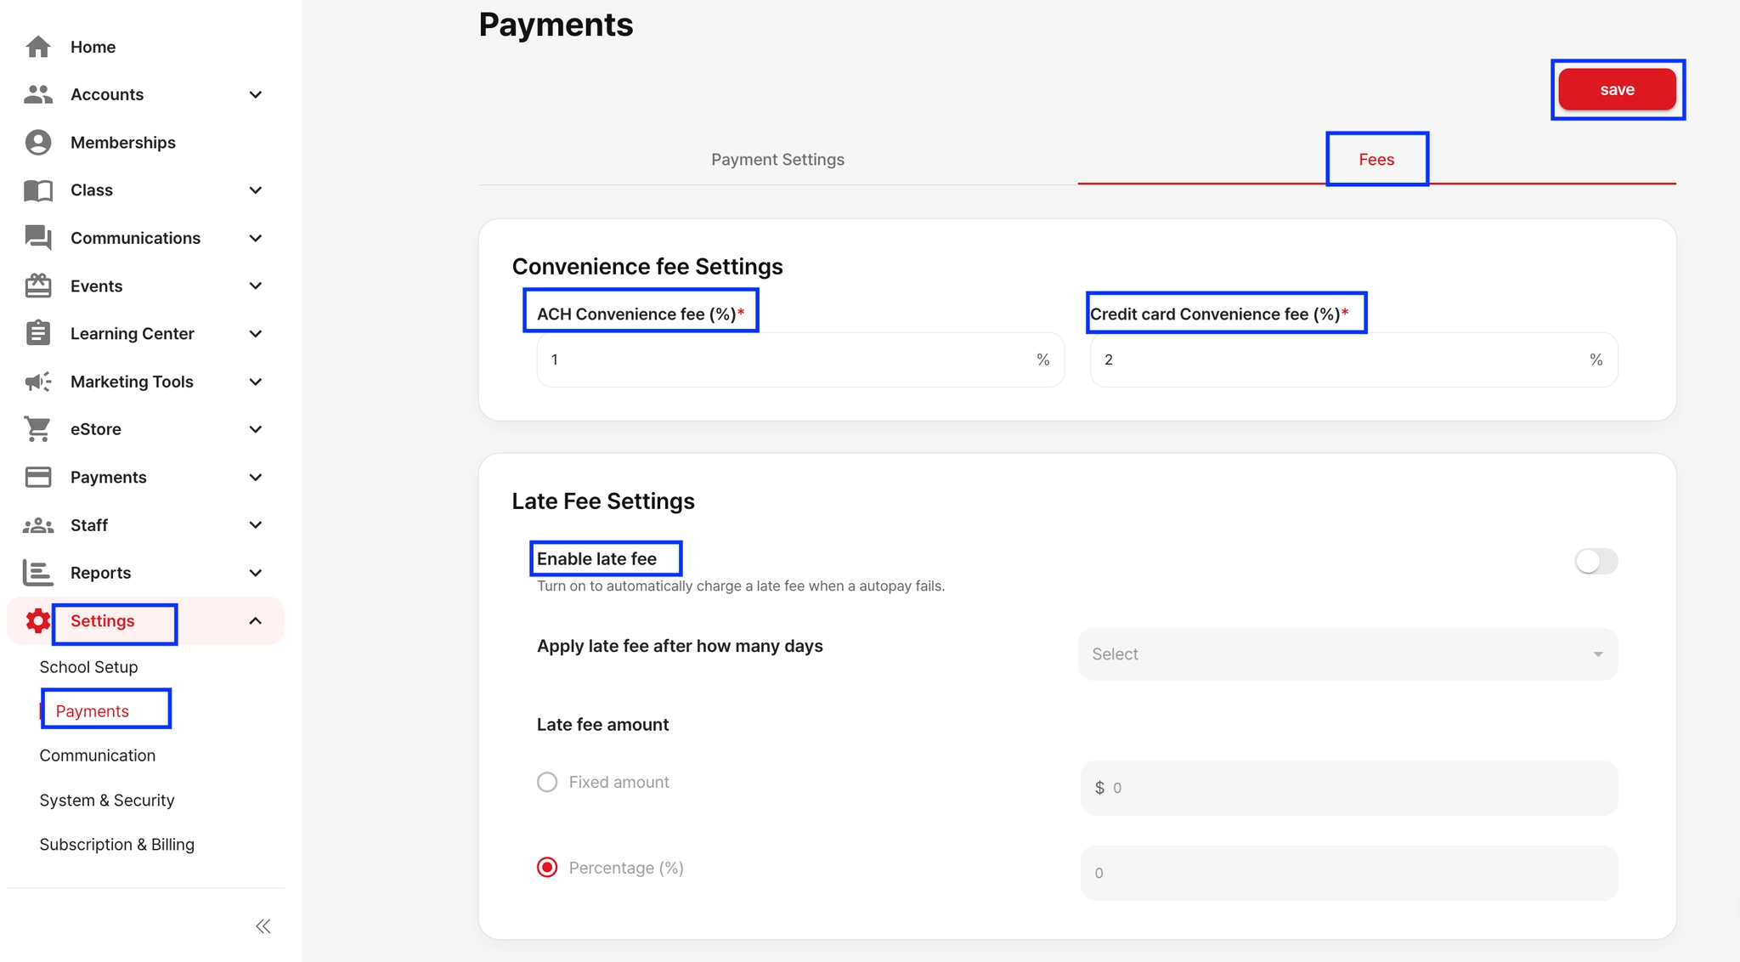Select the Percentage (%) radio button
The image size is (1740, 962).
pos(547,868)
